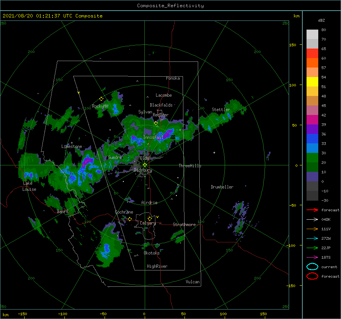Click the red forecast arrow in legend
Image resolution: width=341 pixels, height=319 pixels.
pos(312,210)
